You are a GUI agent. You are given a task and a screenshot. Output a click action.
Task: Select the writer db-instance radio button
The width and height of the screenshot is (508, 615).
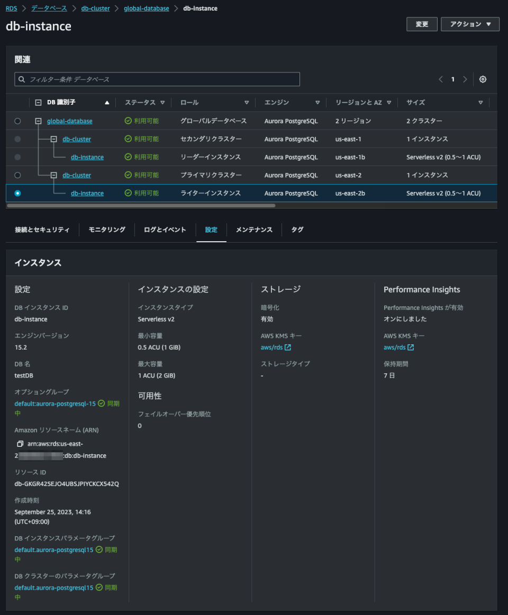coord(17,192)
